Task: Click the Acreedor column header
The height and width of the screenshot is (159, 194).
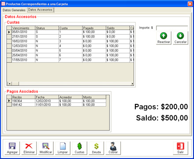Action: 71,97
